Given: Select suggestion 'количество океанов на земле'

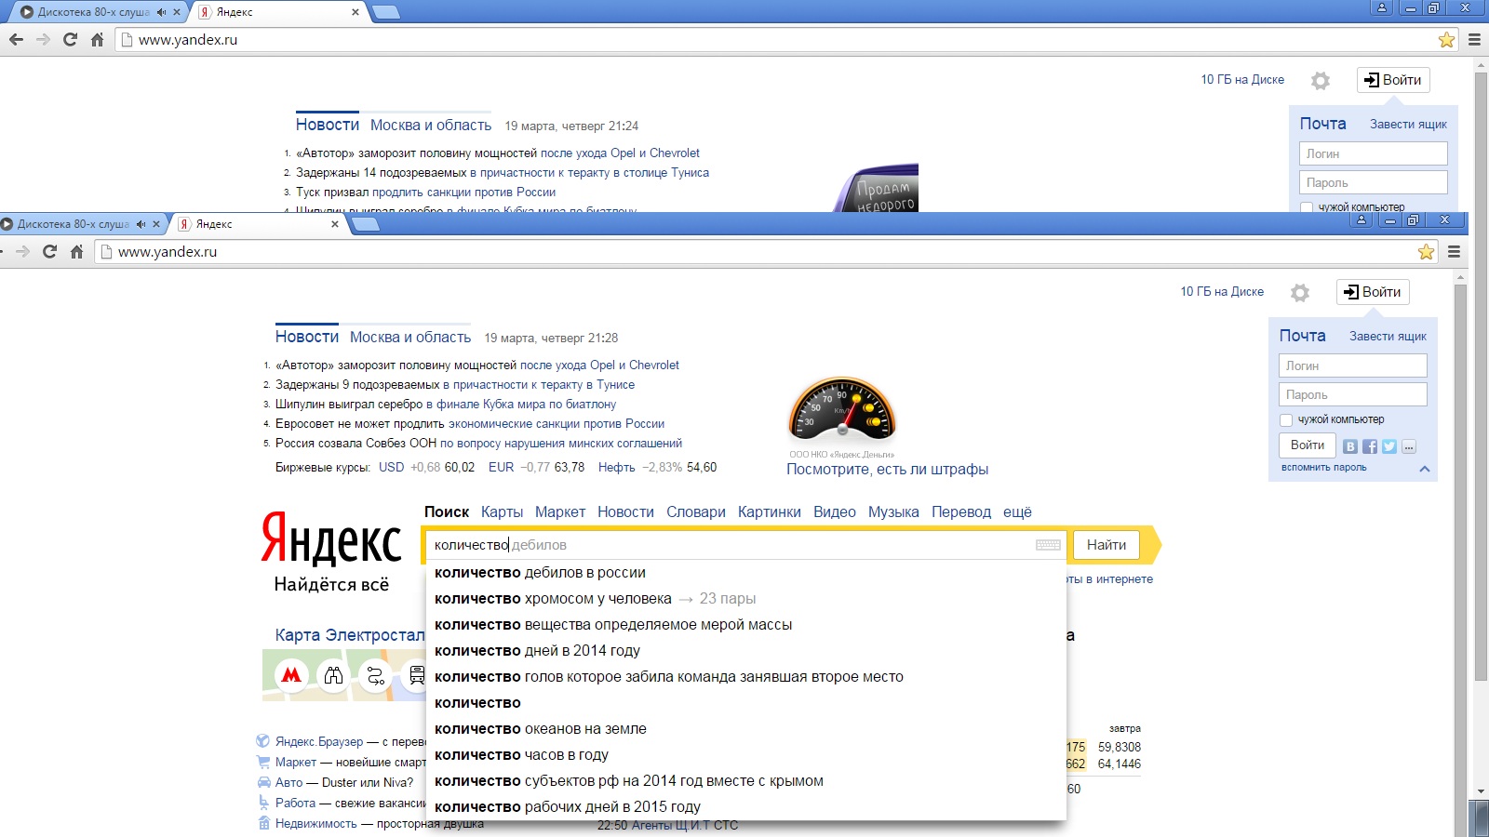Looking at the screenshot, I should (x=745, y=729).
